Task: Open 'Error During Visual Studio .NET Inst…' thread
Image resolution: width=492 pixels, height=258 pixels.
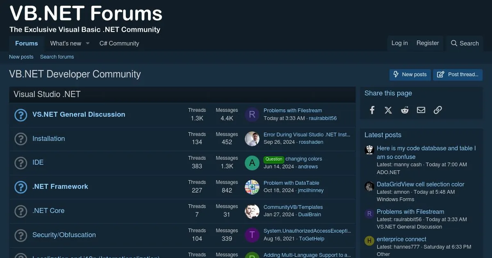Action: click(307, 135)
